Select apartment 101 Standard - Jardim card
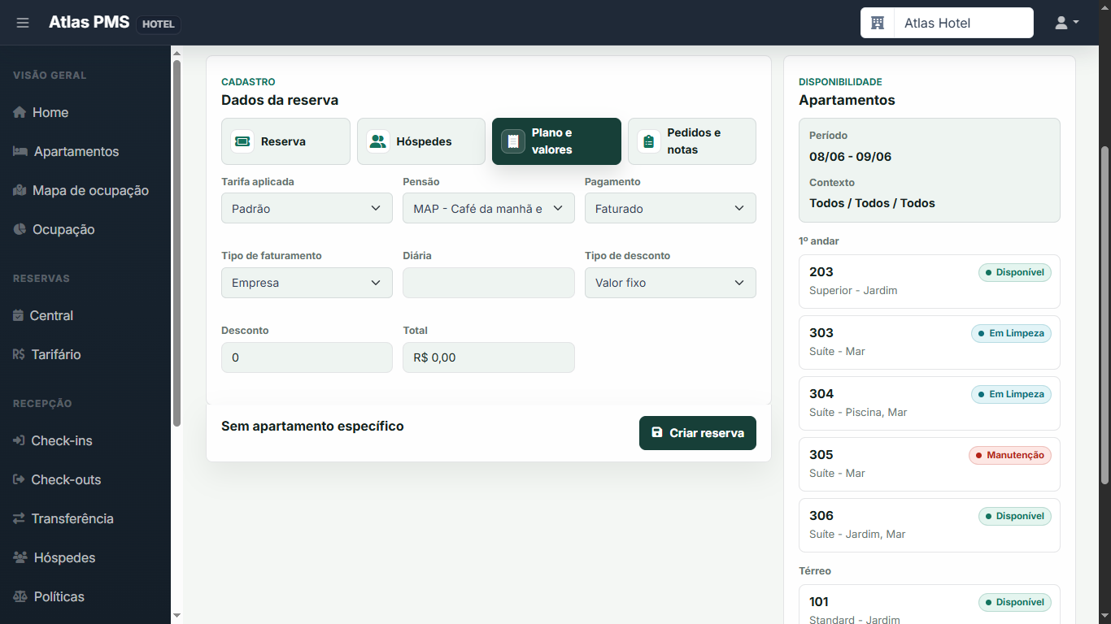Image resolution: width=1111 pixels, height=624 pixels. click(x=930, y=604)
